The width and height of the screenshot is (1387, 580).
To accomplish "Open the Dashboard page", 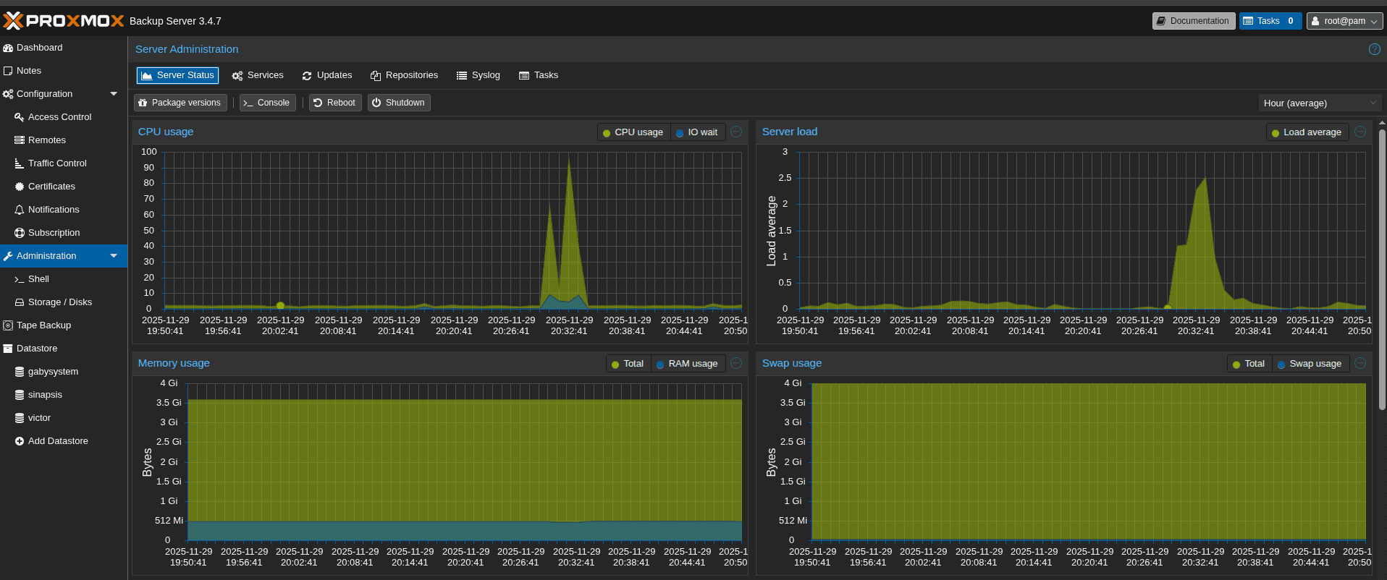I will coord(64,48).
